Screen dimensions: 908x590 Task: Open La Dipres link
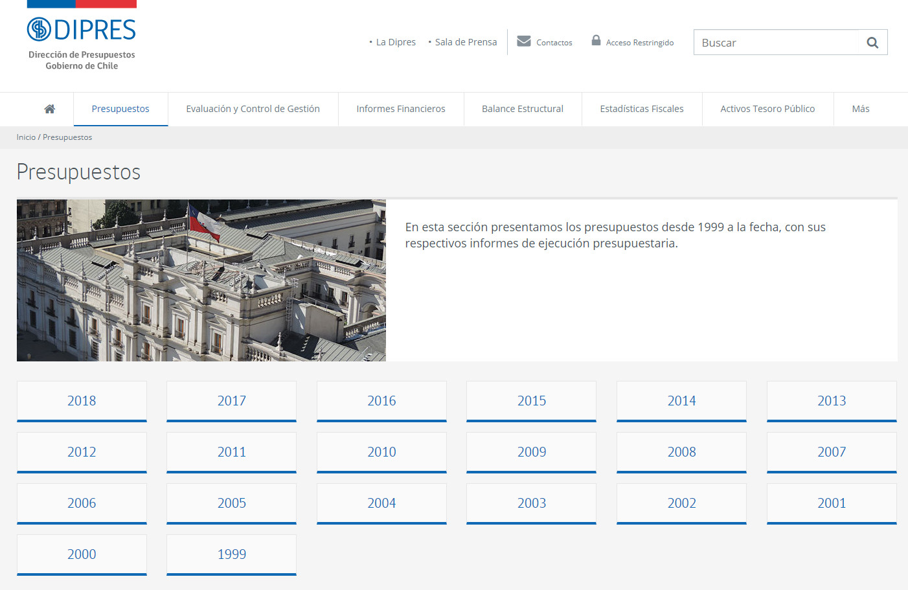point(396,42)
